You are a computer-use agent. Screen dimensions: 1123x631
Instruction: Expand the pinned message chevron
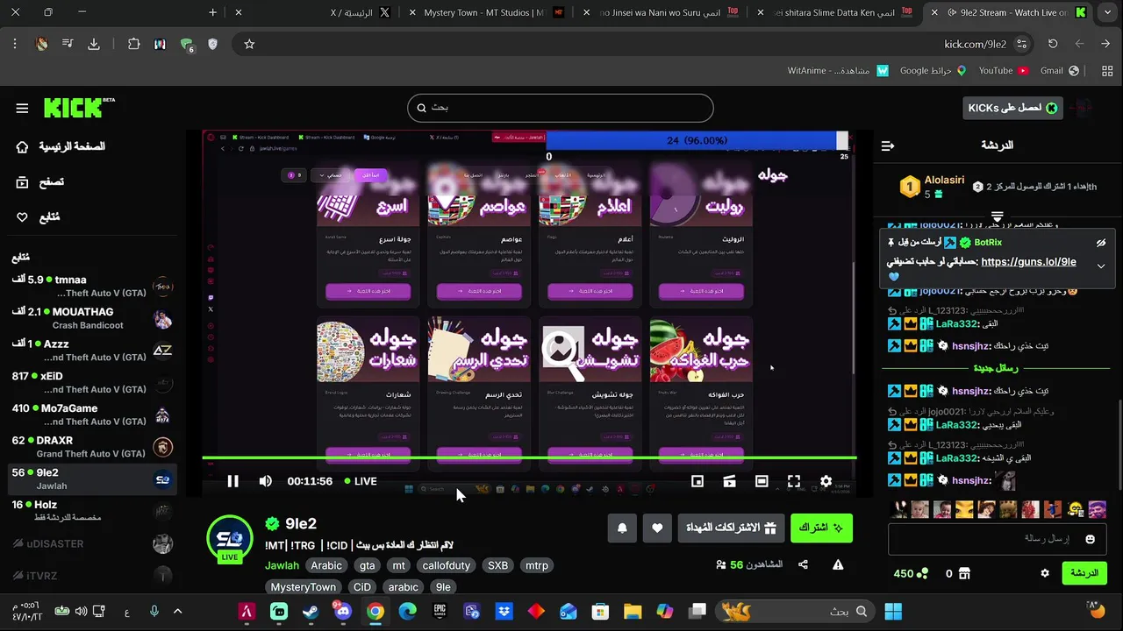1100,266
